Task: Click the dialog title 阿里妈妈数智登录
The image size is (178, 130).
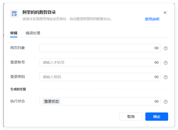Action: [39, 12]
